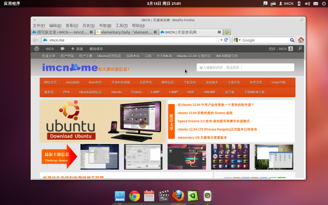Go to the Firefox home page icon

301,40
